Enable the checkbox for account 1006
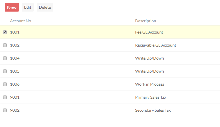Viewport: 220px width, 127px height. [5, 84]
